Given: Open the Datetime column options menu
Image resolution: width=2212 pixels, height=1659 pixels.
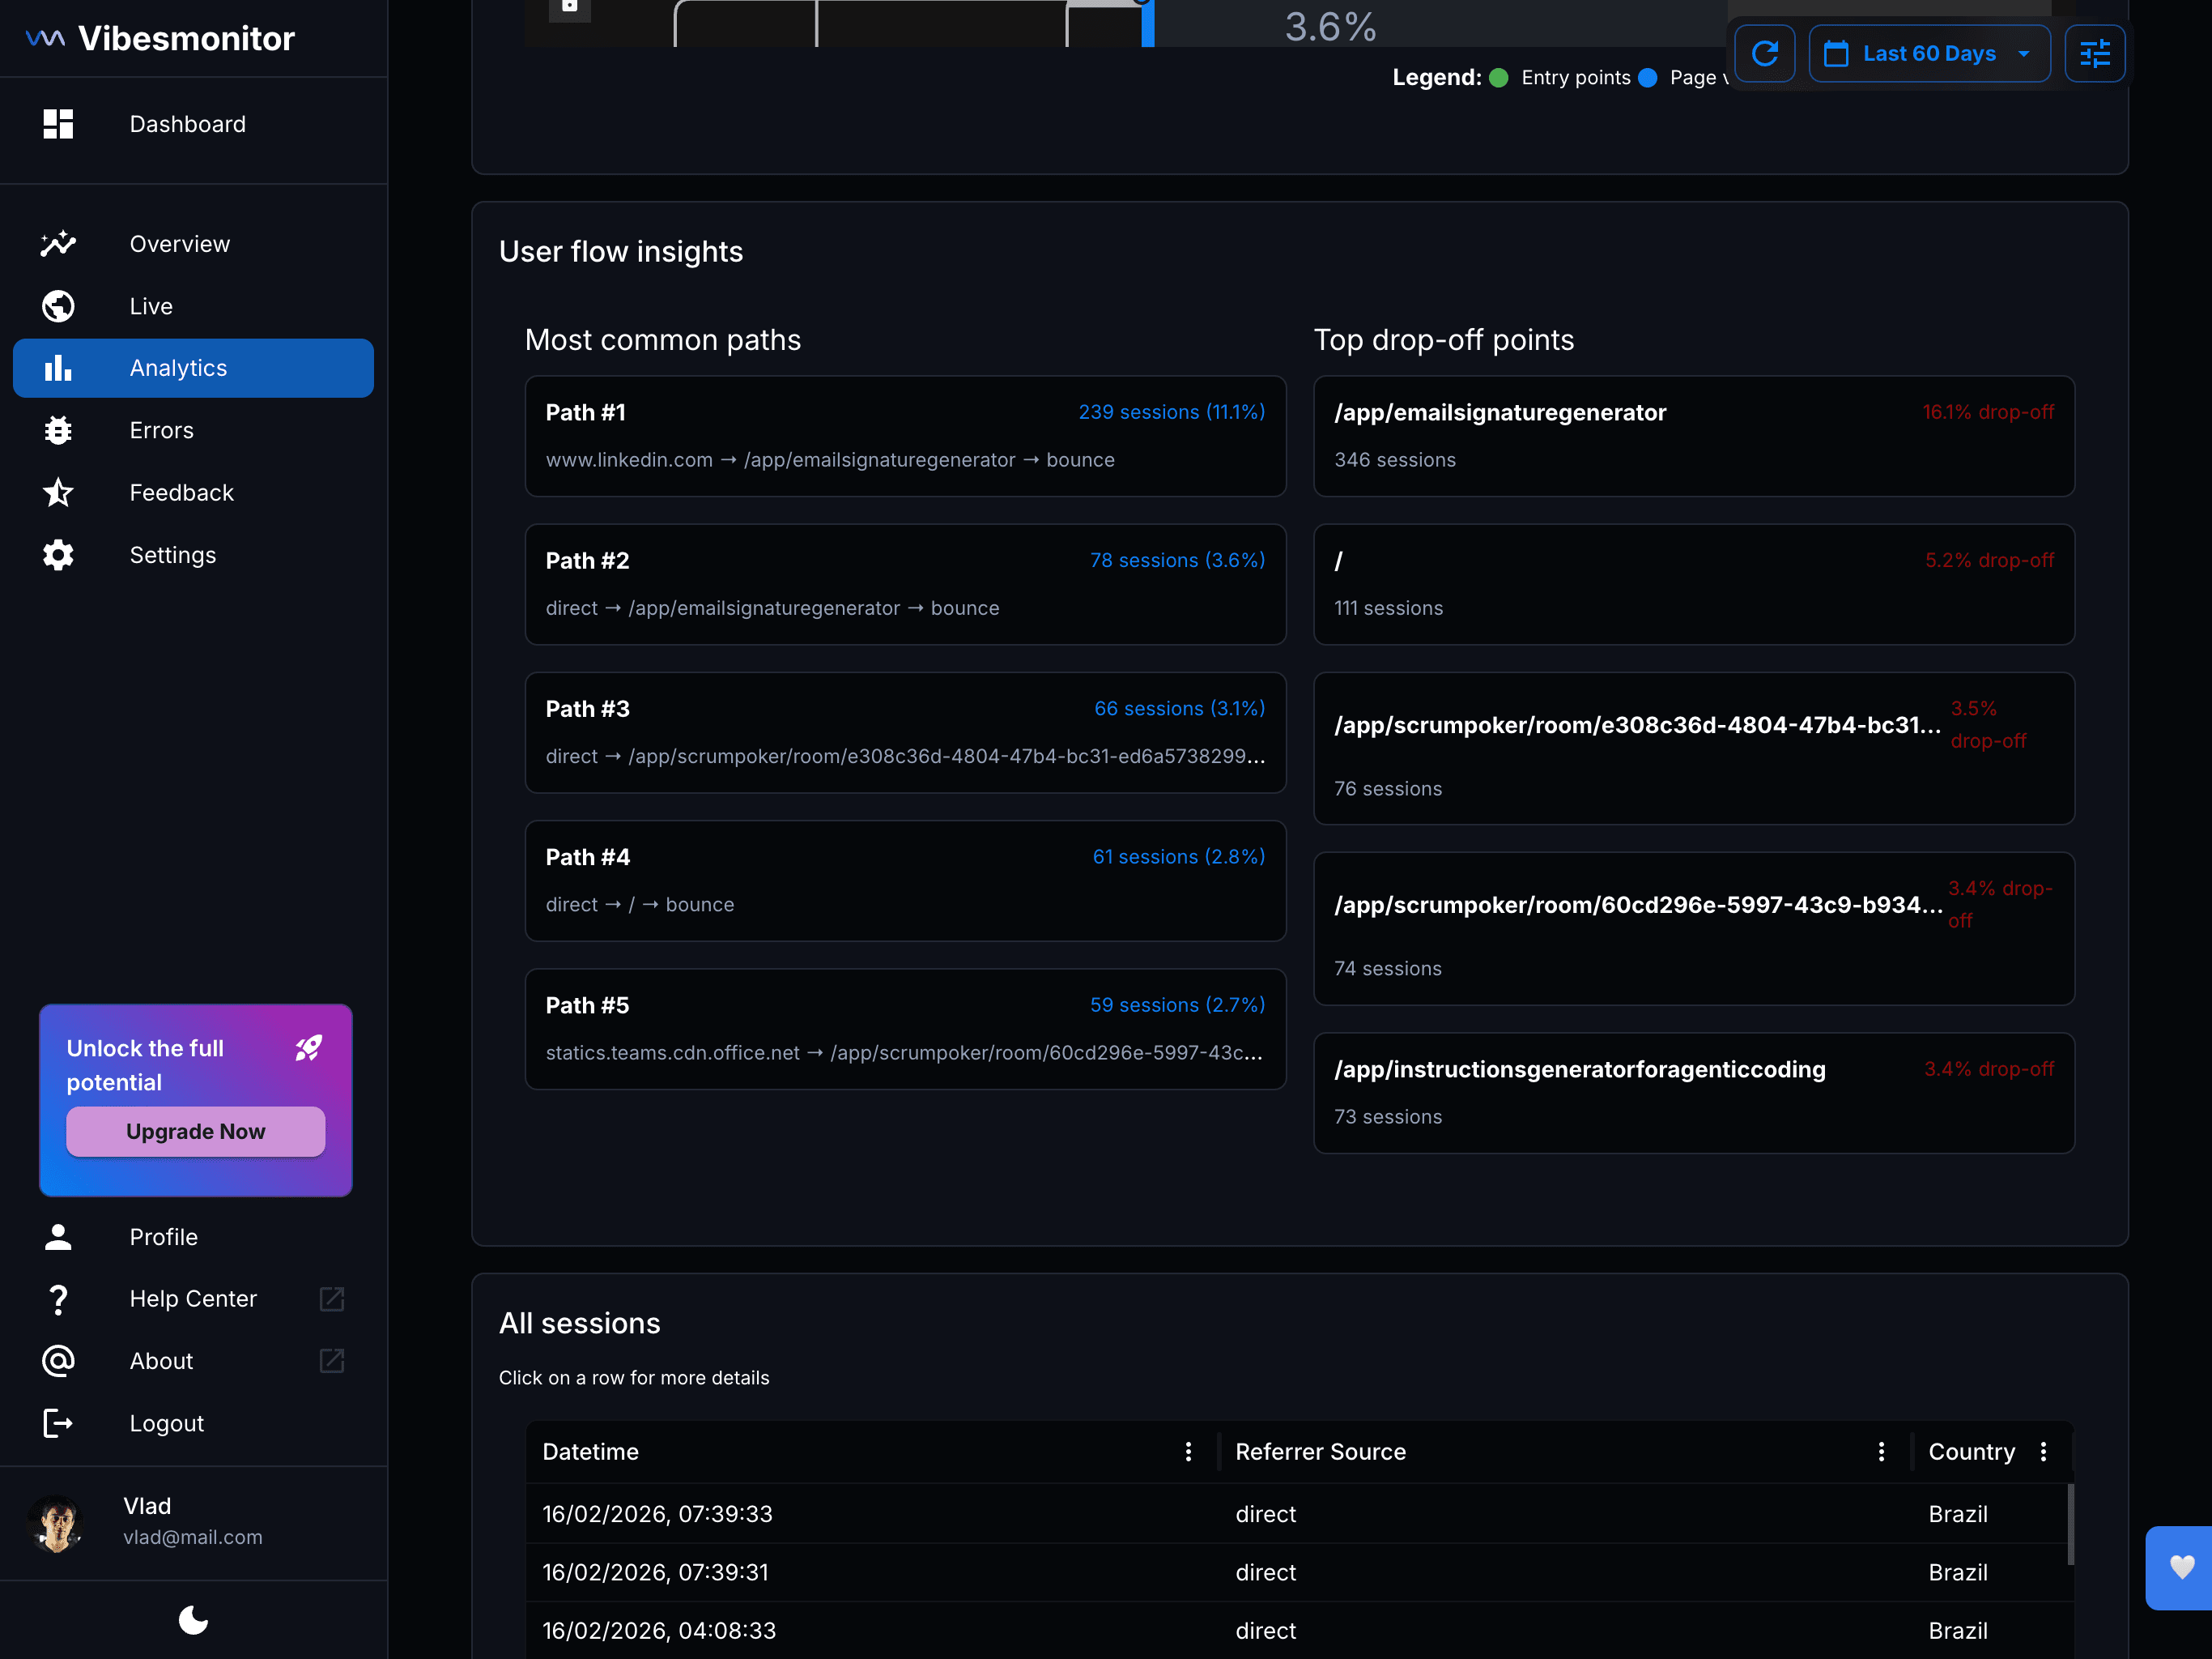Looking at the screenshot, I should 1188,1452.
